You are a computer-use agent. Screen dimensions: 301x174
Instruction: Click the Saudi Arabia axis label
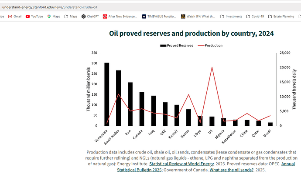click(112, 137)
